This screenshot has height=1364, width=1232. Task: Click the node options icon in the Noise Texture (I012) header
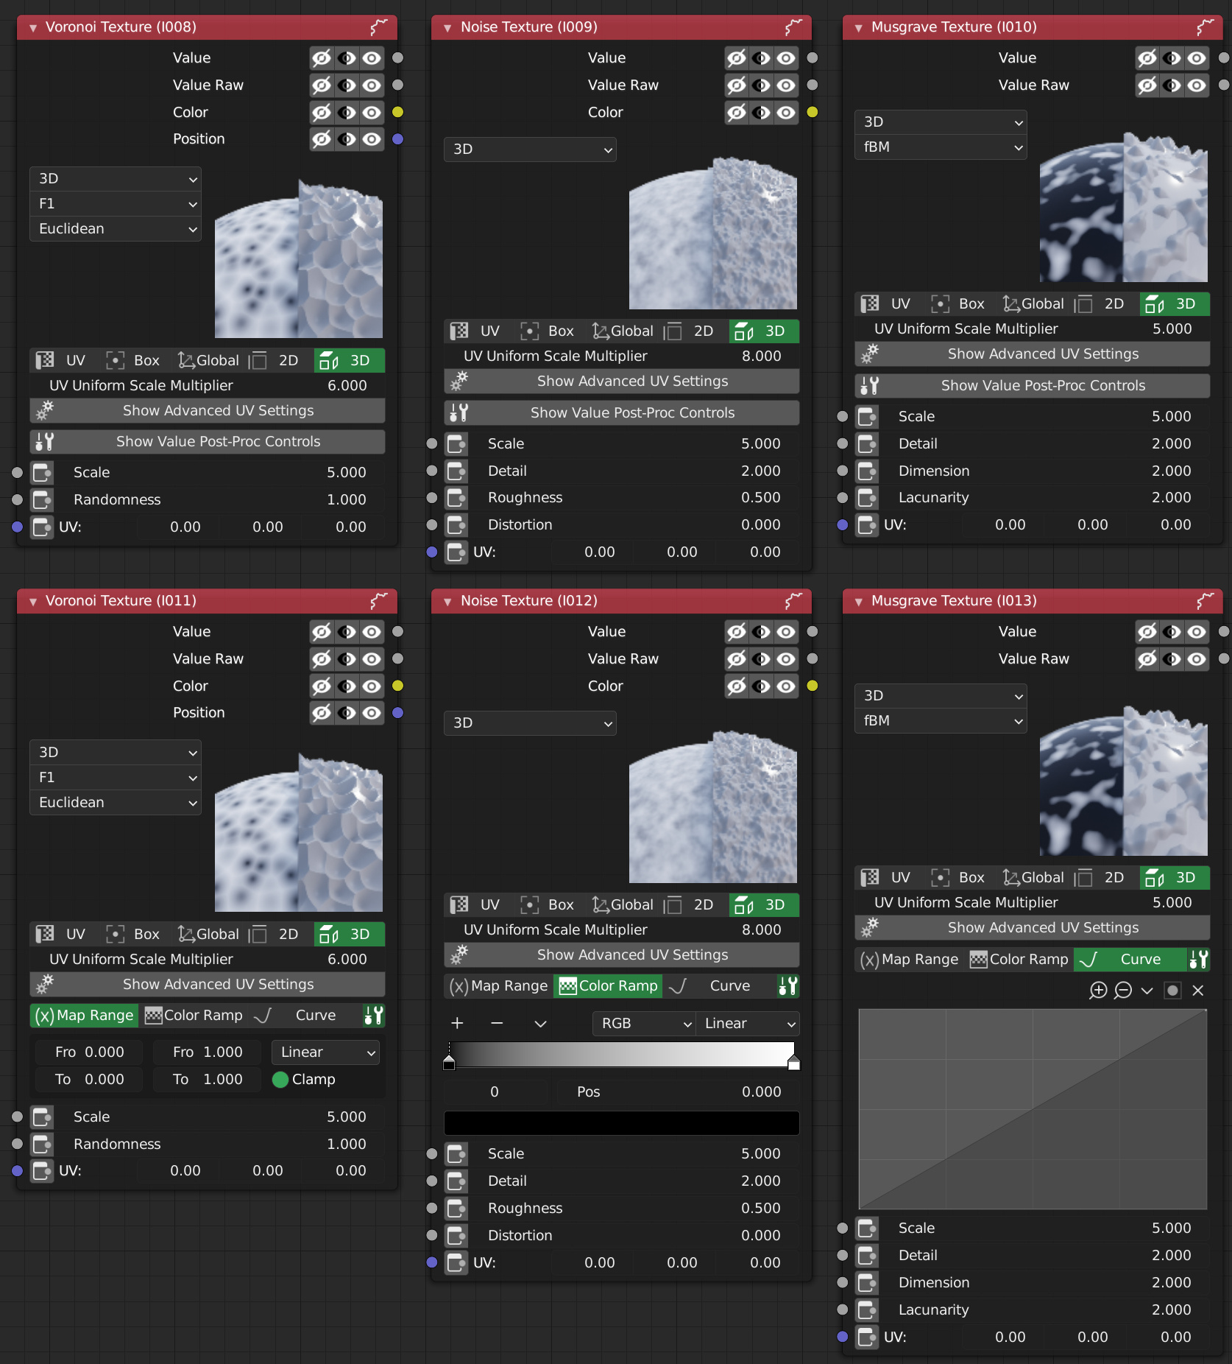pos(793,601)
